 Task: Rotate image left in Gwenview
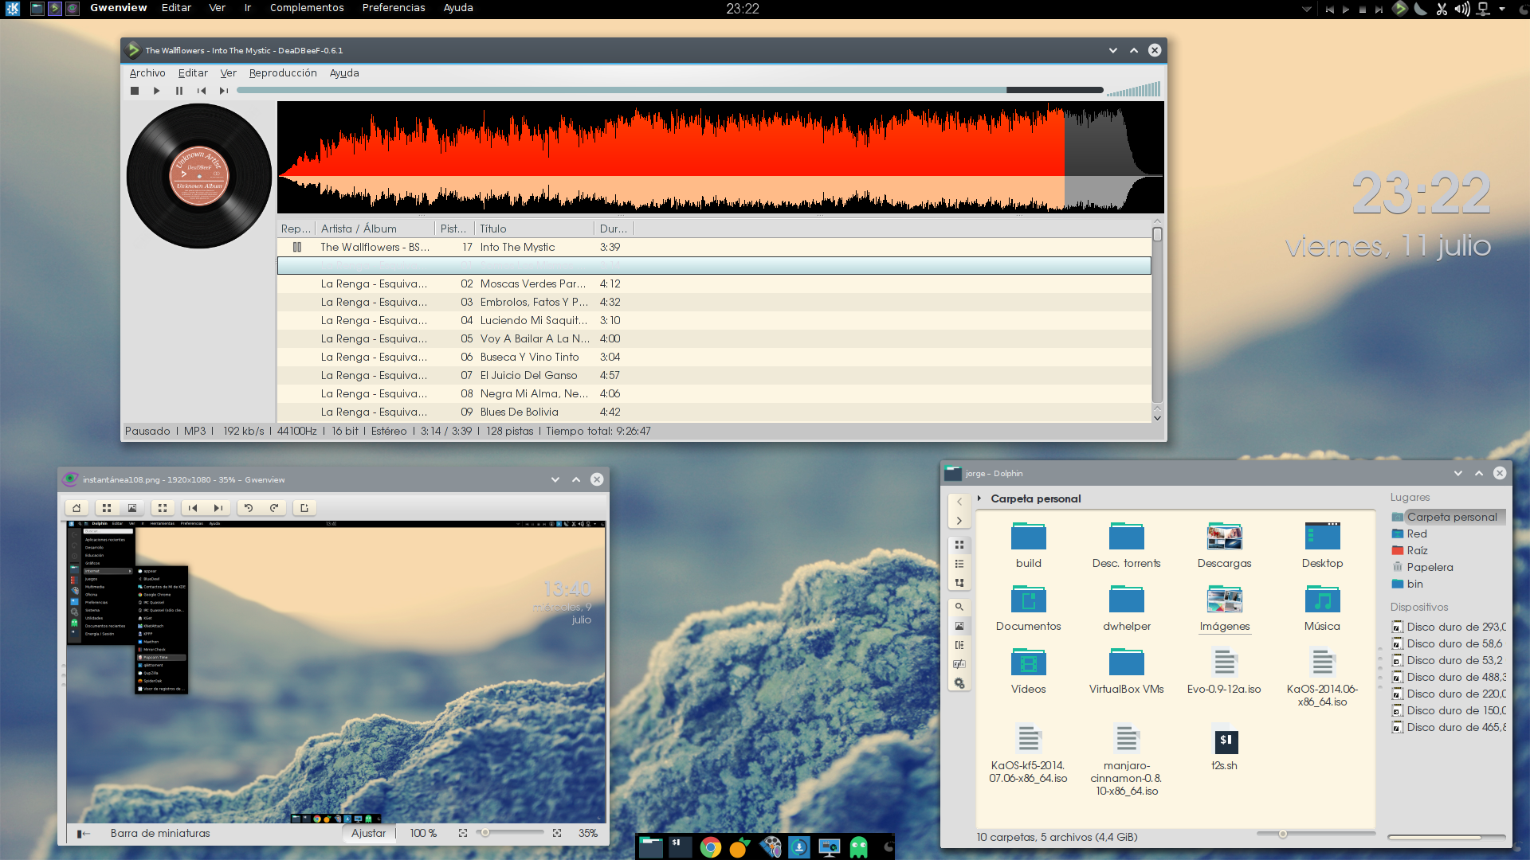(x=249, y=508)
